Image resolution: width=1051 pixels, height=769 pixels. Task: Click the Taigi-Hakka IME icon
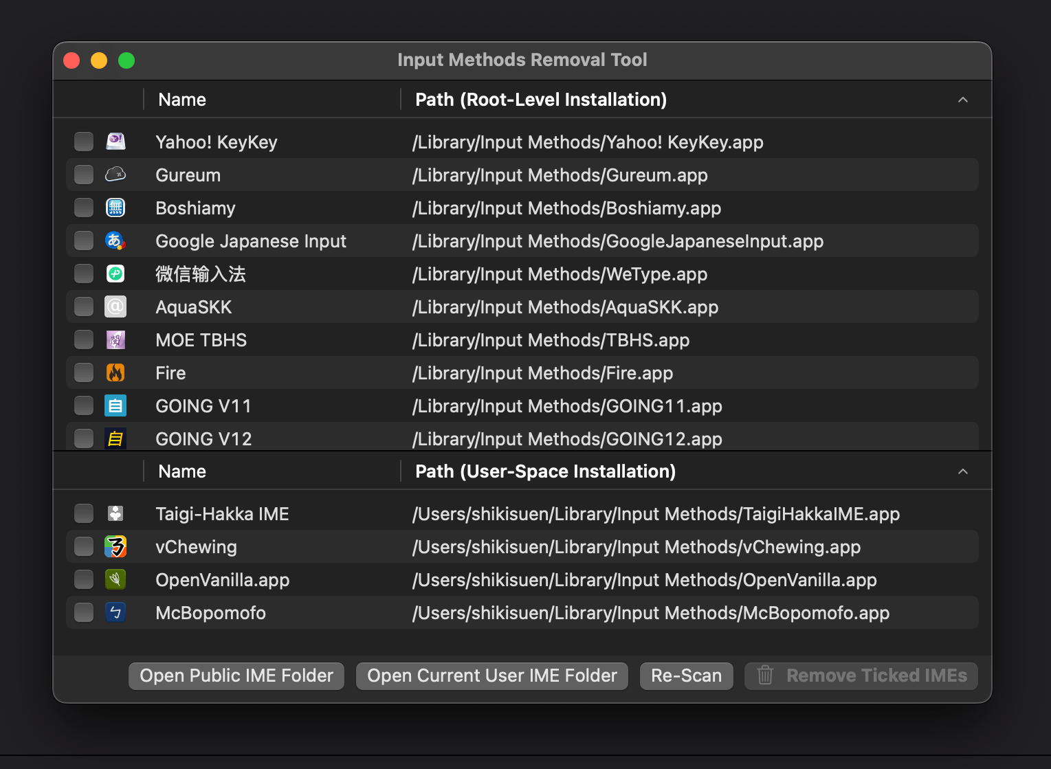(x=115, y=513)
